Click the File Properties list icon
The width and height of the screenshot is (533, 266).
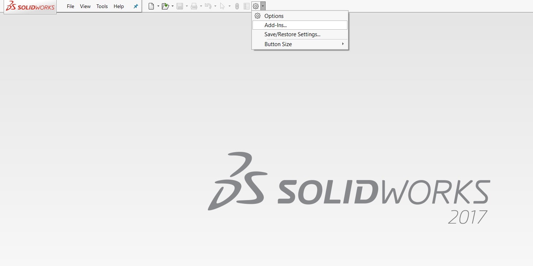coord(247,6)
